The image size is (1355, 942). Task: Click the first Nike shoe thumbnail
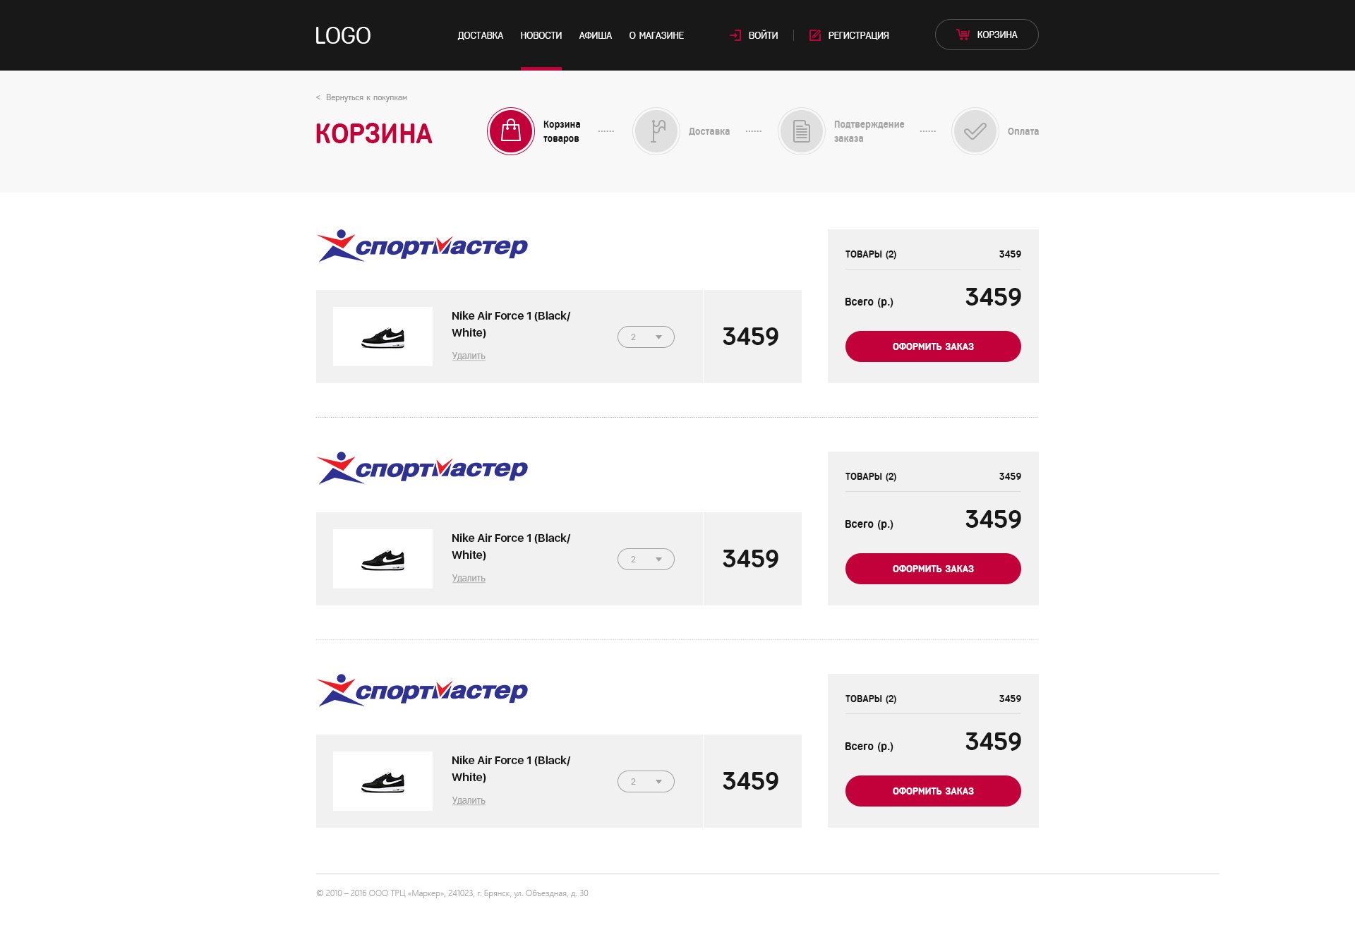coord(383,337)
